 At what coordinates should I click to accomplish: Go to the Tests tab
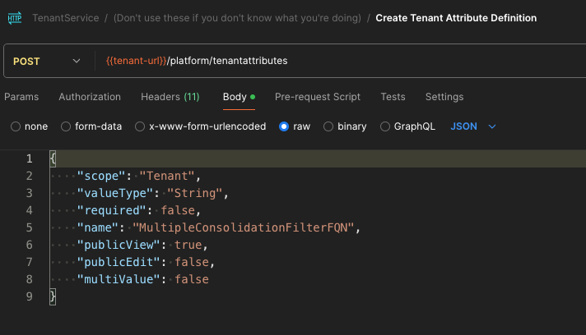(393, 97)
